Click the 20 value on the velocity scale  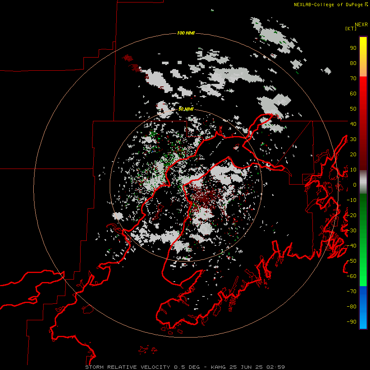(353, 155)
